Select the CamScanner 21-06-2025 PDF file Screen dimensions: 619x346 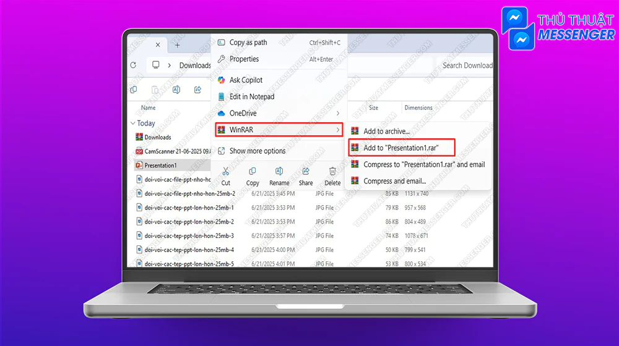click(177, 151)
